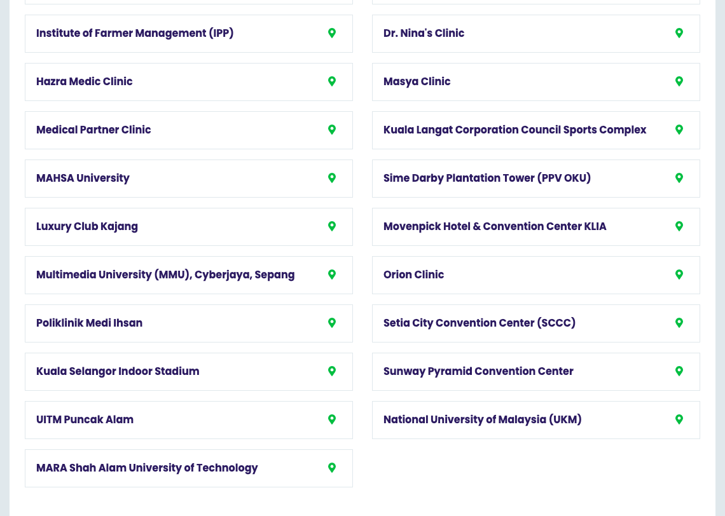This screenshot has width=725, height=516.
Task: Choose the UITM Puncak Alam name text
Action: point(85,419)
